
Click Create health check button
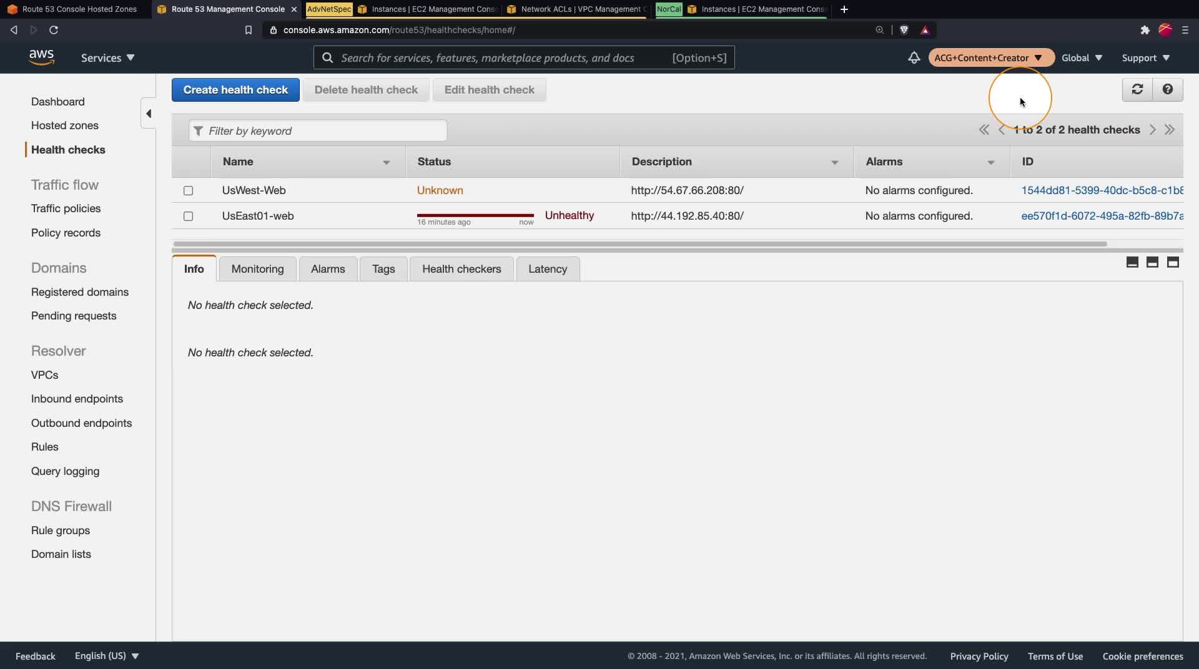pos(235,90)
